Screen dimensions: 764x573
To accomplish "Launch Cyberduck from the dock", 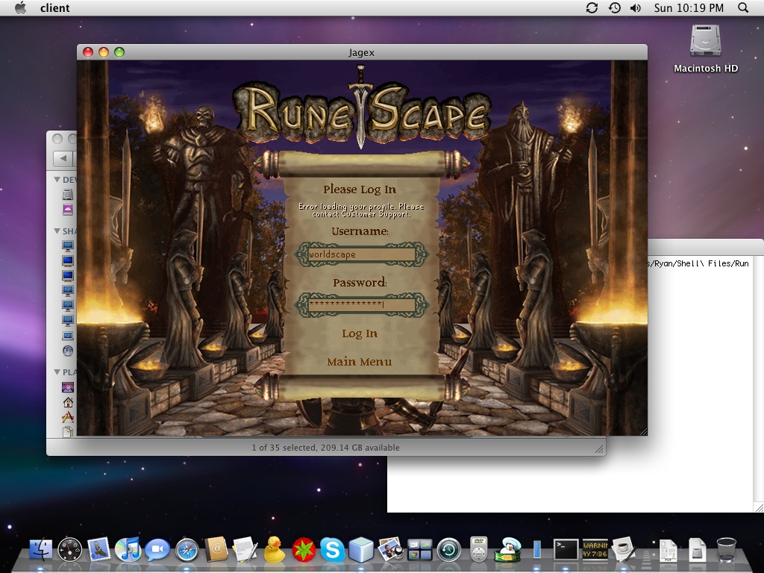I will click(x=274, y=550).
